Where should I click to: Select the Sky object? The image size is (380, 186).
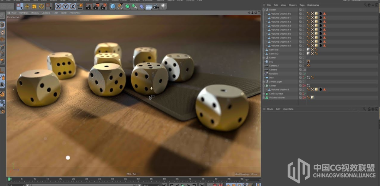(271, 61)
